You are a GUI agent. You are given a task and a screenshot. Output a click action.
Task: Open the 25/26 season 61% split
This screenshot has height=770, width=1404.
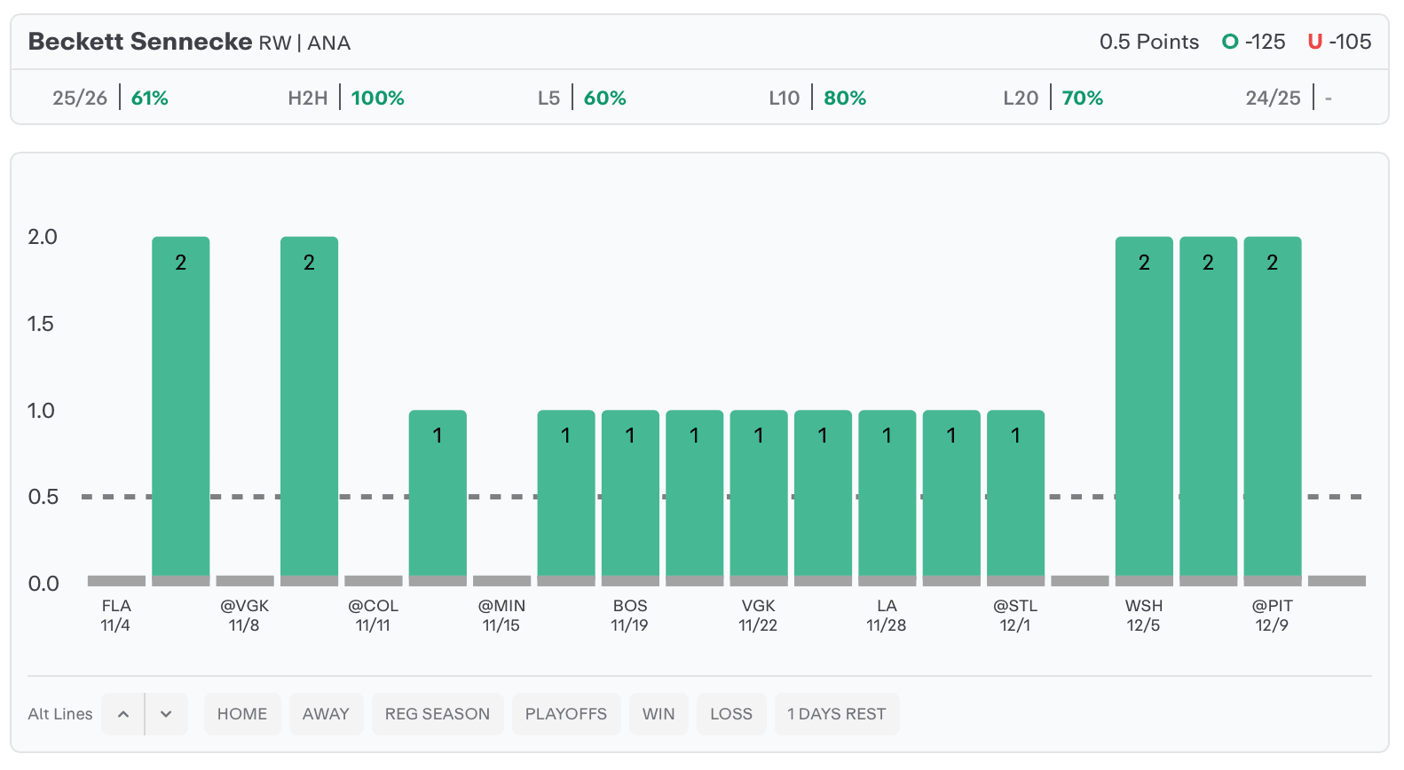[x=110, y=98]
